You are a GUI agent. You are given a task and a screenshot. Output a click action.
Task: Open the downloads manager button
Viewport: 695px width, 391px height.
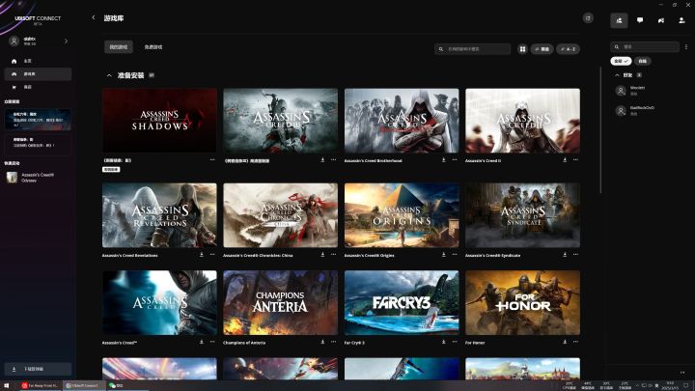(38, 369)
